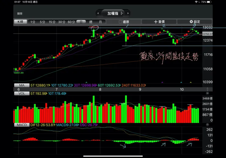Select the volume 5T:192.9B average
This screenshot has width=226, height=158.
point(39,94)
